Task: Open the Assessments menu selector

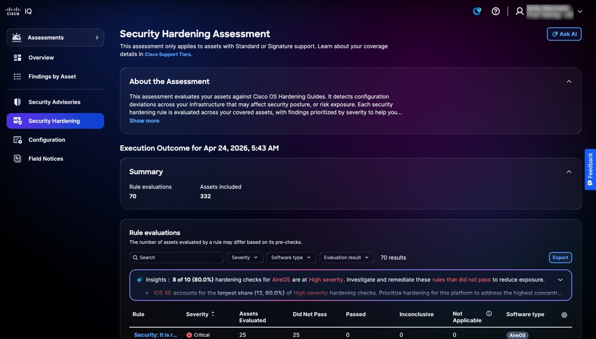Action: tap(55, 38)
